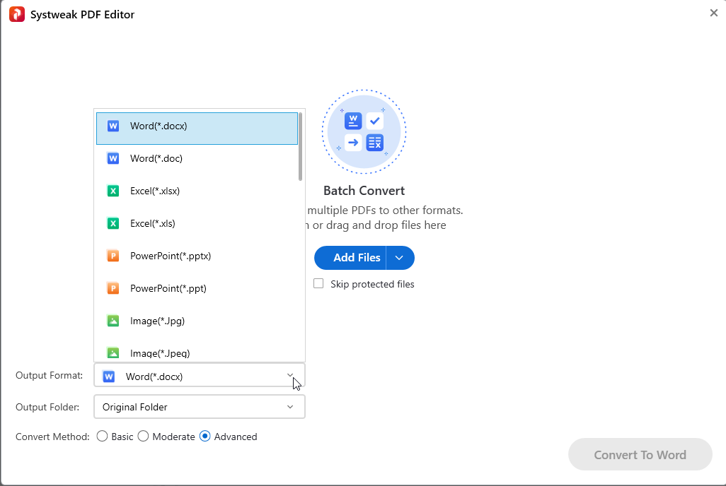
Task: Select the Advanced convert method radio
Action: coord(204,436)
